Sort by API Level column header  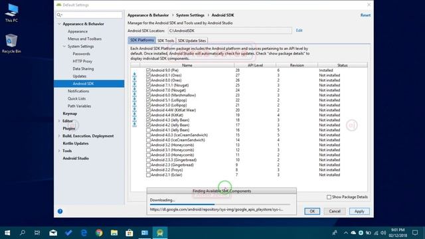255,65
